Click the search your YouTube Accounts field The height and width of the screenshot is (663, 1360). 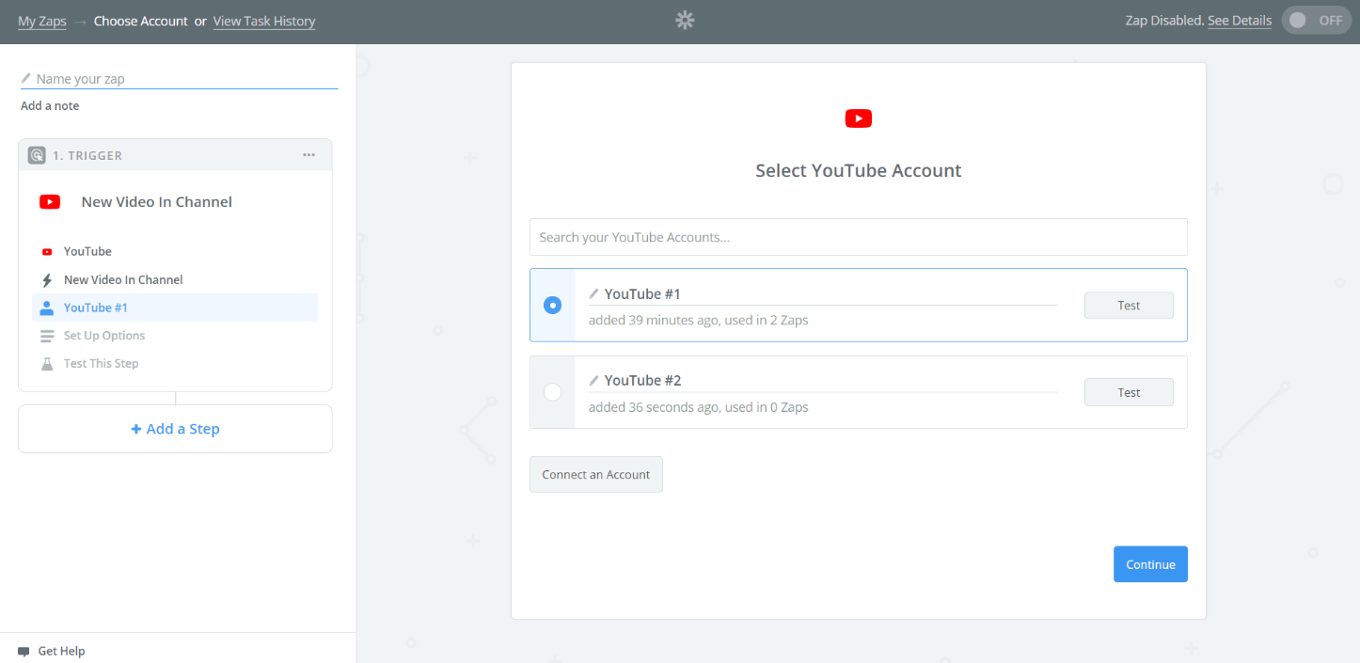pos(858,237)
